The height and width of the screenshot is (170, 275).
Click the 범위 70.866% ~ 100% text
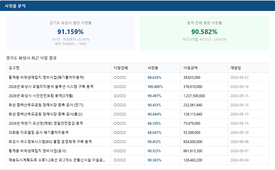point(70,44)
